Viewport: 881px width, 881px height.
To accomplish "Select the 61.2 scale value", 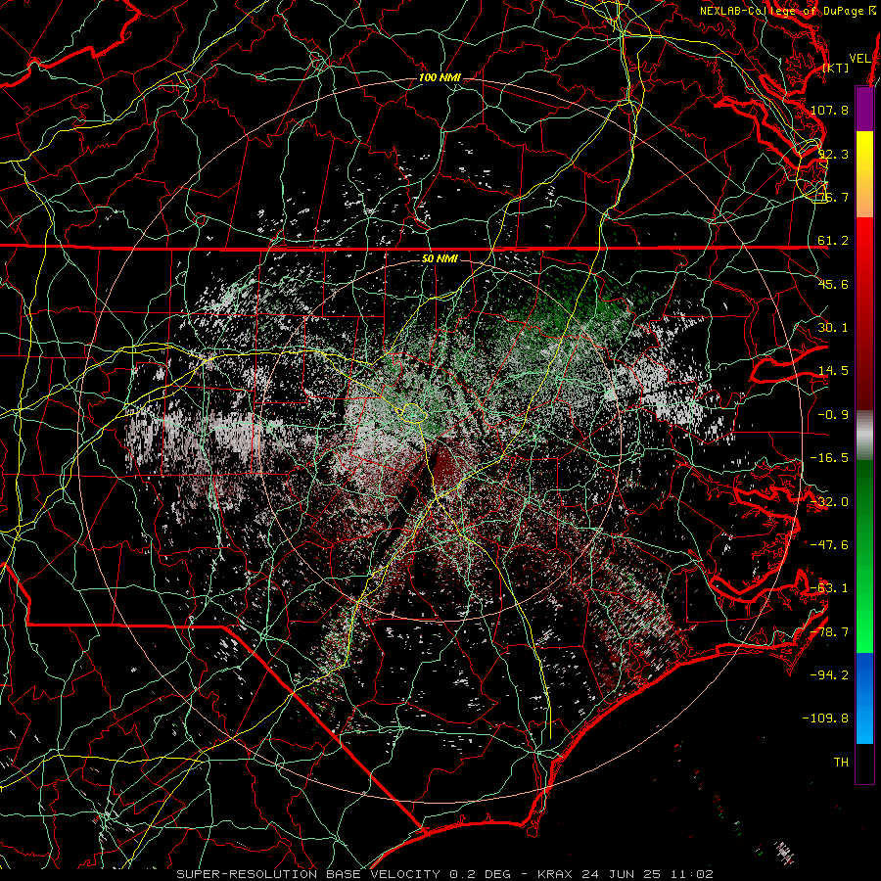I will [833, 241].
